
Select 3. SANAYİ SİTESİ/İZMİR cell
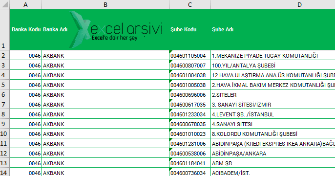click(x=273, y=104)
